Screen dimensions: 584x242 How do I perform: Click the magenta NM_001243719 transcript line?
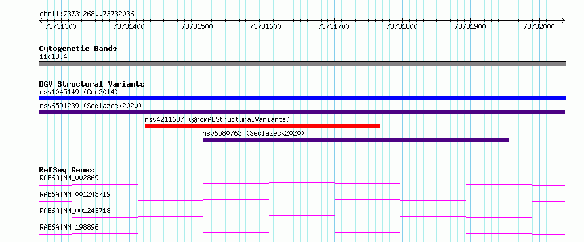tap(302, 199)
